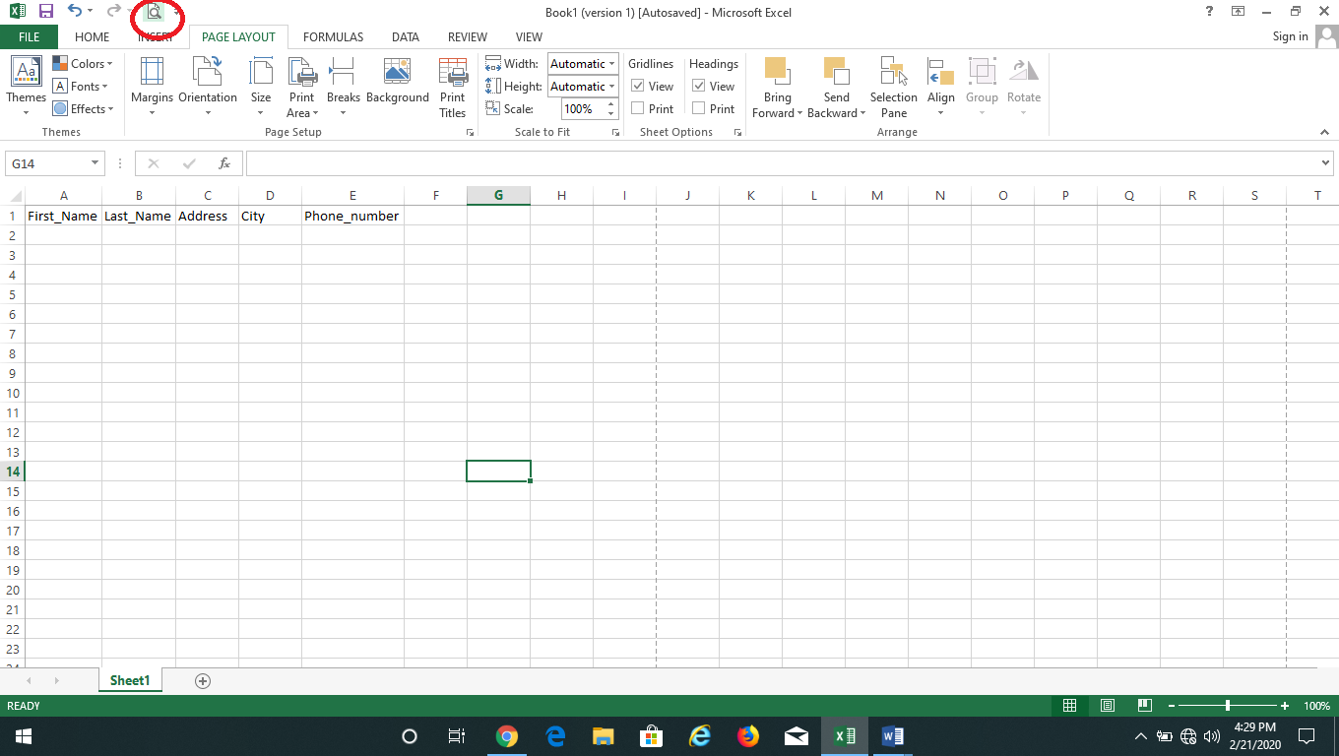Click inside the formula bar
The width and height of the screenshot is (1339, 756).
coord(689,162)
